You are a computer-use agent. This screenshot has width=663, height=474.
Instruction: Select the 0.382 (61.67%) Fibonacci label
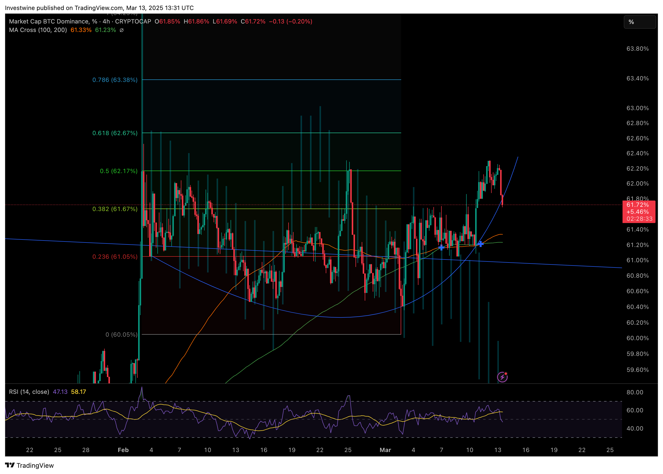pyautogui.click(x=115, y=209)
